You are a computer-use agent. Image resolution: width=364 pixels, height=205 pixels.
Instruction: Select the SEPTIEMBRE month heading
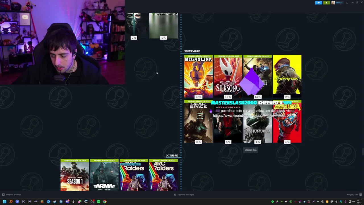(x=192, y=51)
